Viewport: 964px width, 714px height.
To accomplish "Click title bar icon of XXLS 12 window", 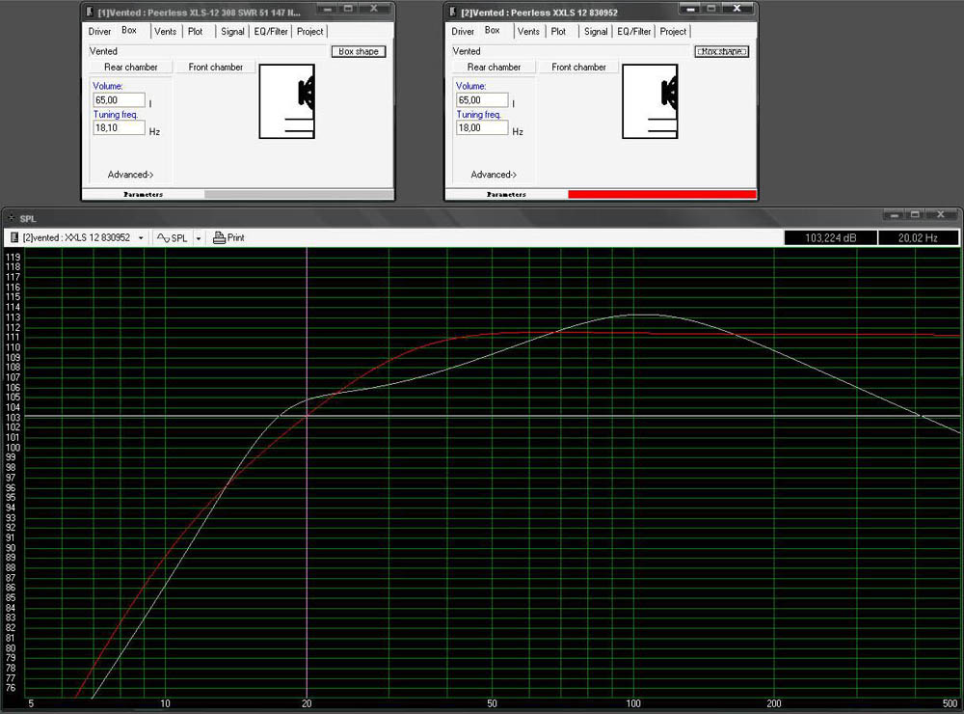I will point(453,12).
